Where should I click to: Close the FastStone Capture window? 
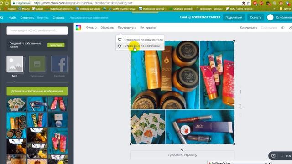270,163
